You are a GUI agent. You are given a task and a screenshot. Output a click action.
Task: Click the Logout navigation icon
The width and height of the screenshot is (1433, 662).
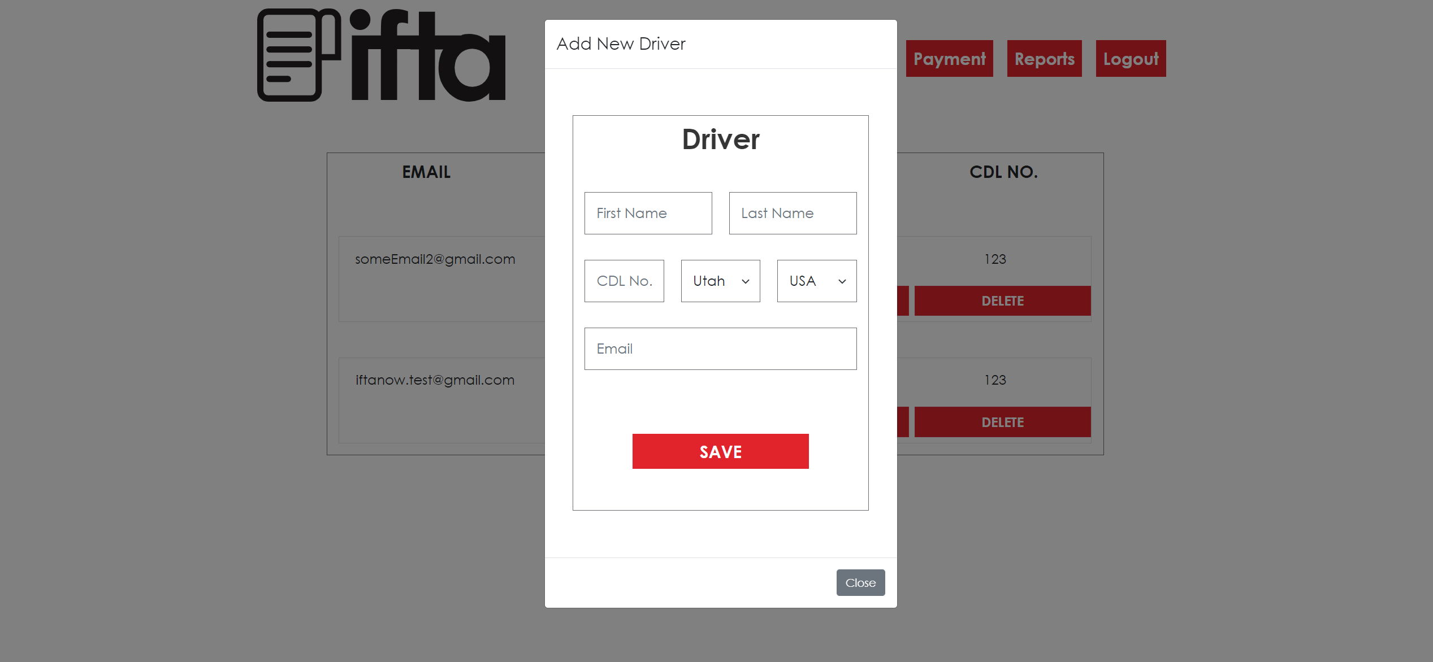pyautogui.click(x=1131, y=58)
